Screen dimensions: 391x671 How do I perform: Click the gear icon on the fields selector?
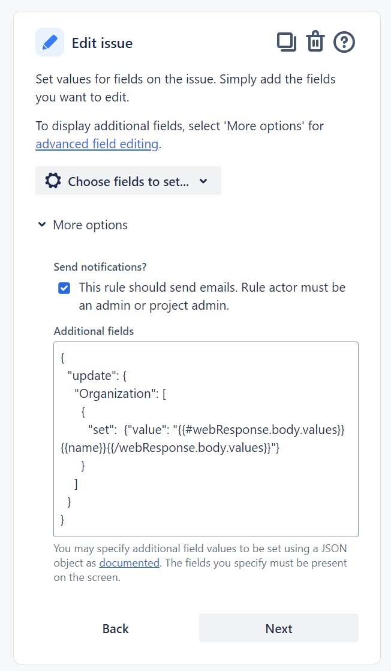coord(53,181)
